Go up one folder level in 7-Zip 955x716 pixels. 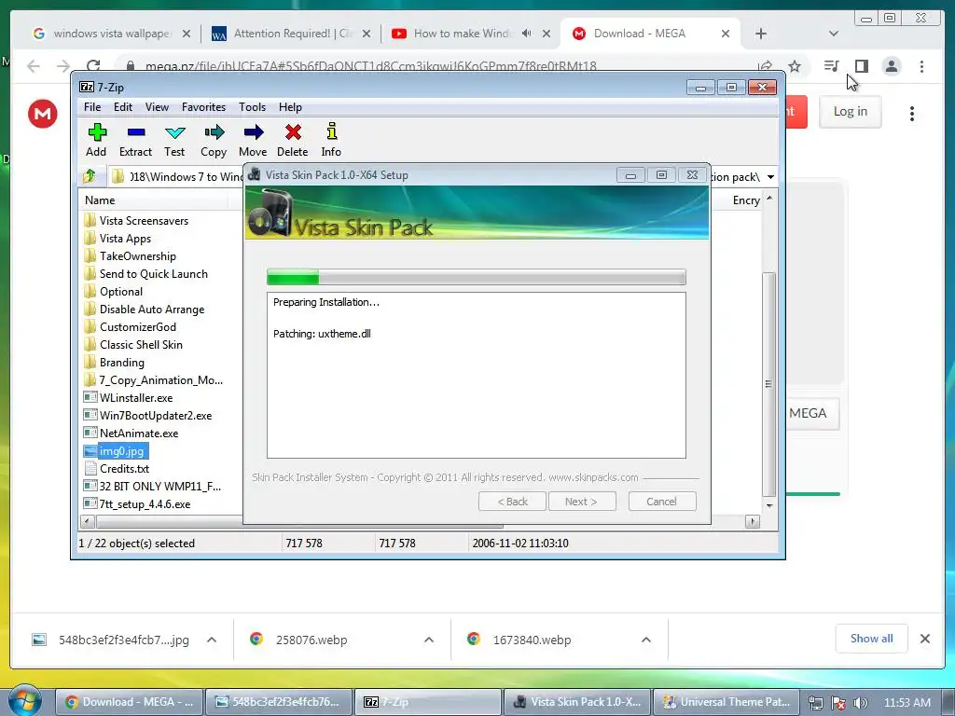90,176
